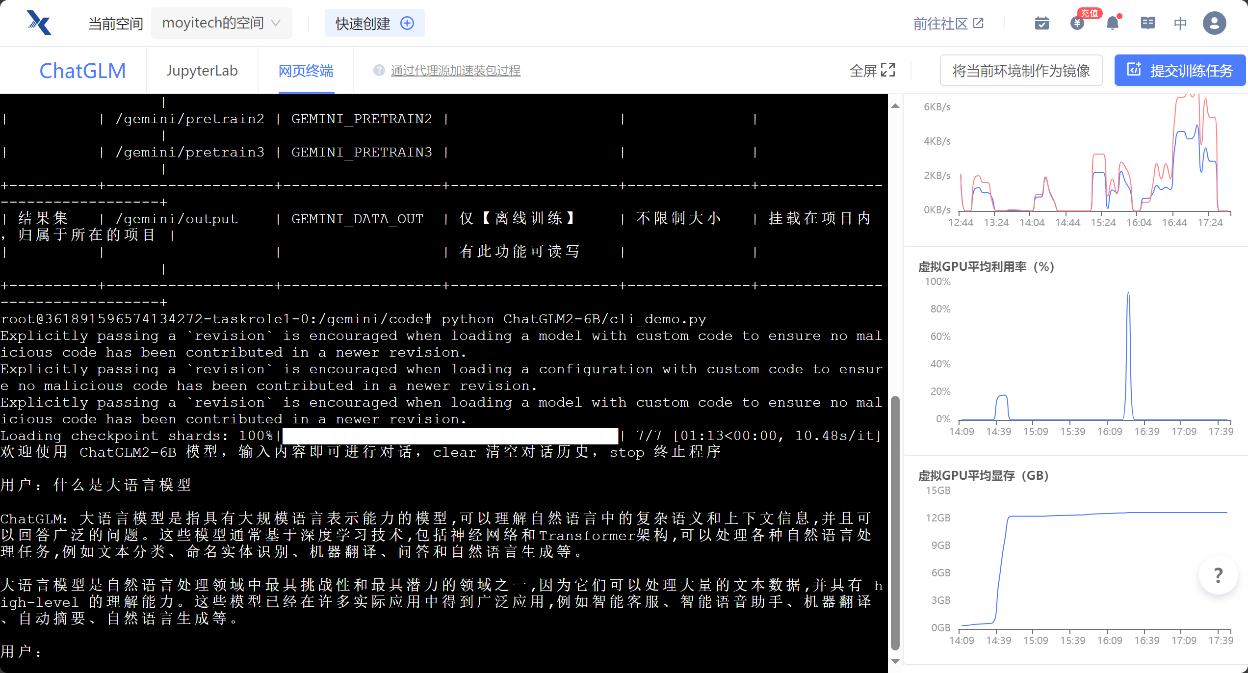
Task: Click GEMINI_PRETRAIN2 in the terminal table
Action: (362, 119)
